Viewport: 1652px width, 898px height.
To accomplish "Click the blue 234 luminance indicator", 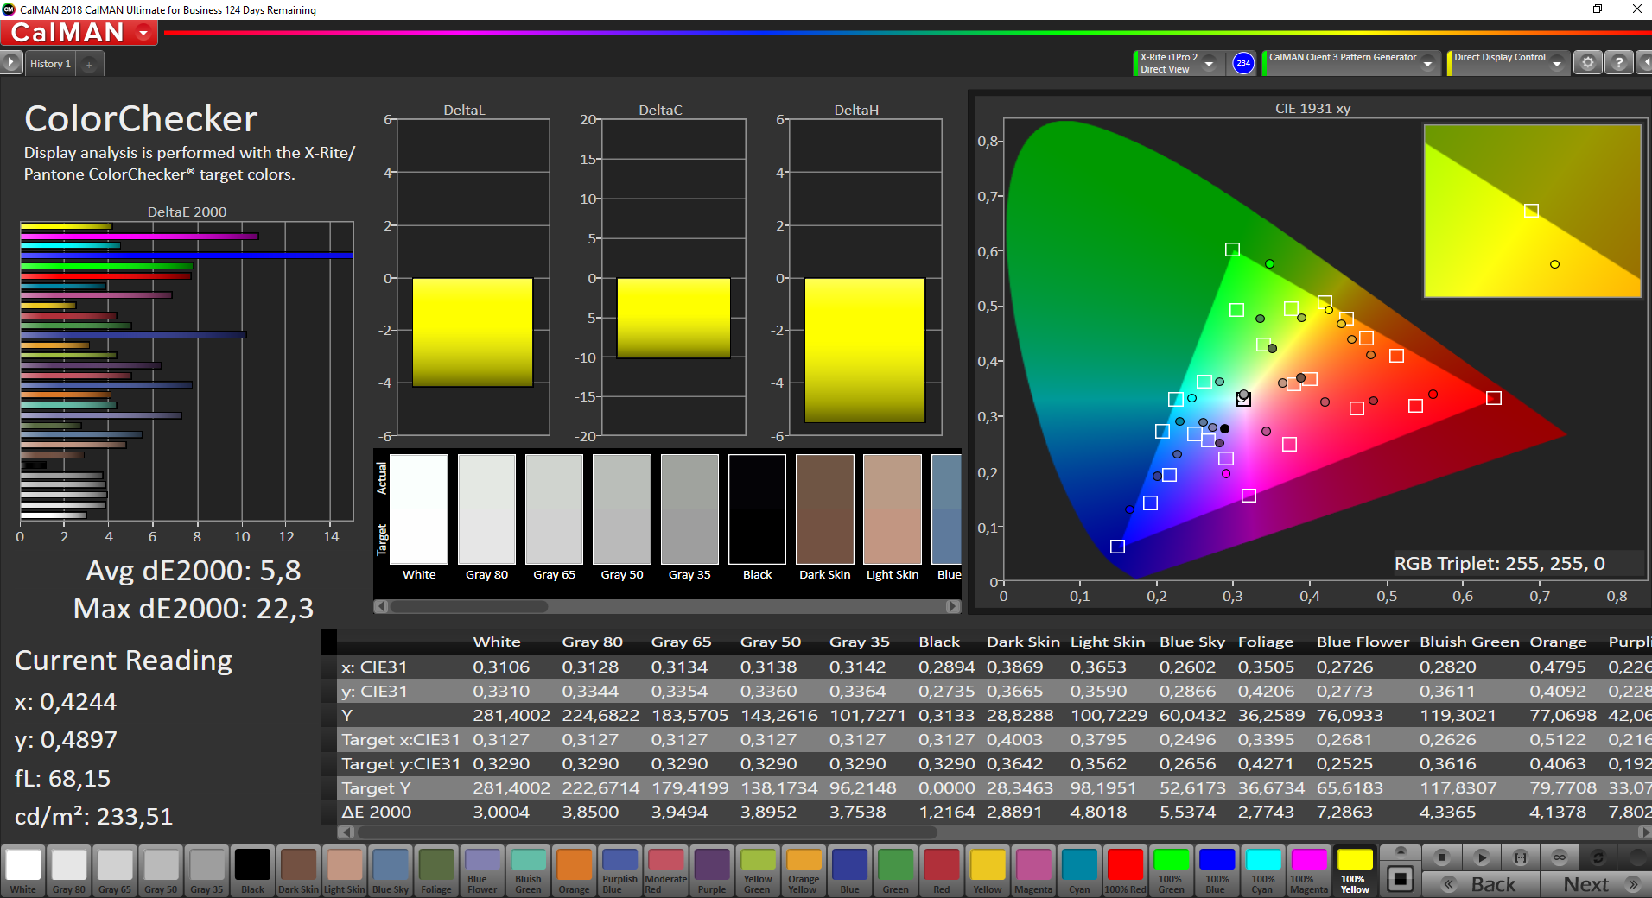I will [1243, 63].
